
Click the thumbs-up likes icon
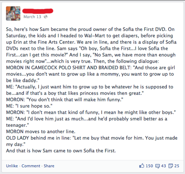click(142, 166)
